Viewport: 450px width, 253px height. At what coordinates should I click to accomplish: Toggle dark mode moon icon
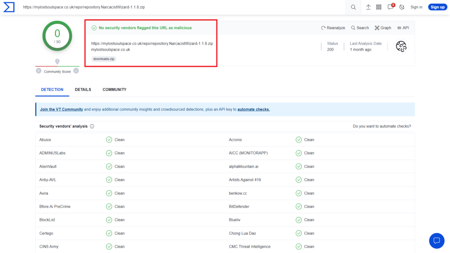[402, 7]
